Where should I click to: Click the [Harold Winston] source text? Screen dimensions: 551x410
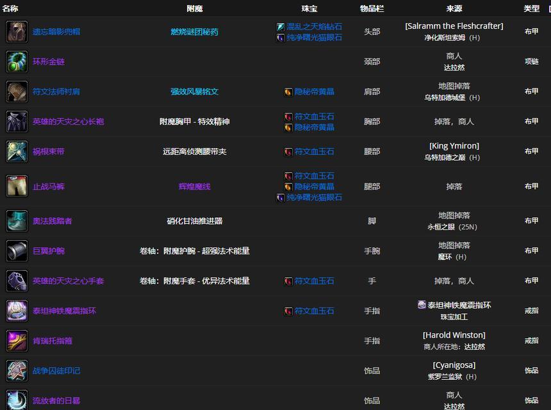pos(454,335)
